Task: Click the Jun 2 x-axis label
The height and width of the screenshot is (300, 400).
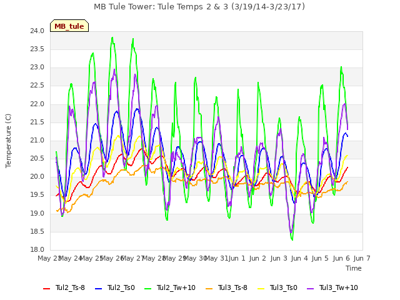Action: (x=257, y=258)
